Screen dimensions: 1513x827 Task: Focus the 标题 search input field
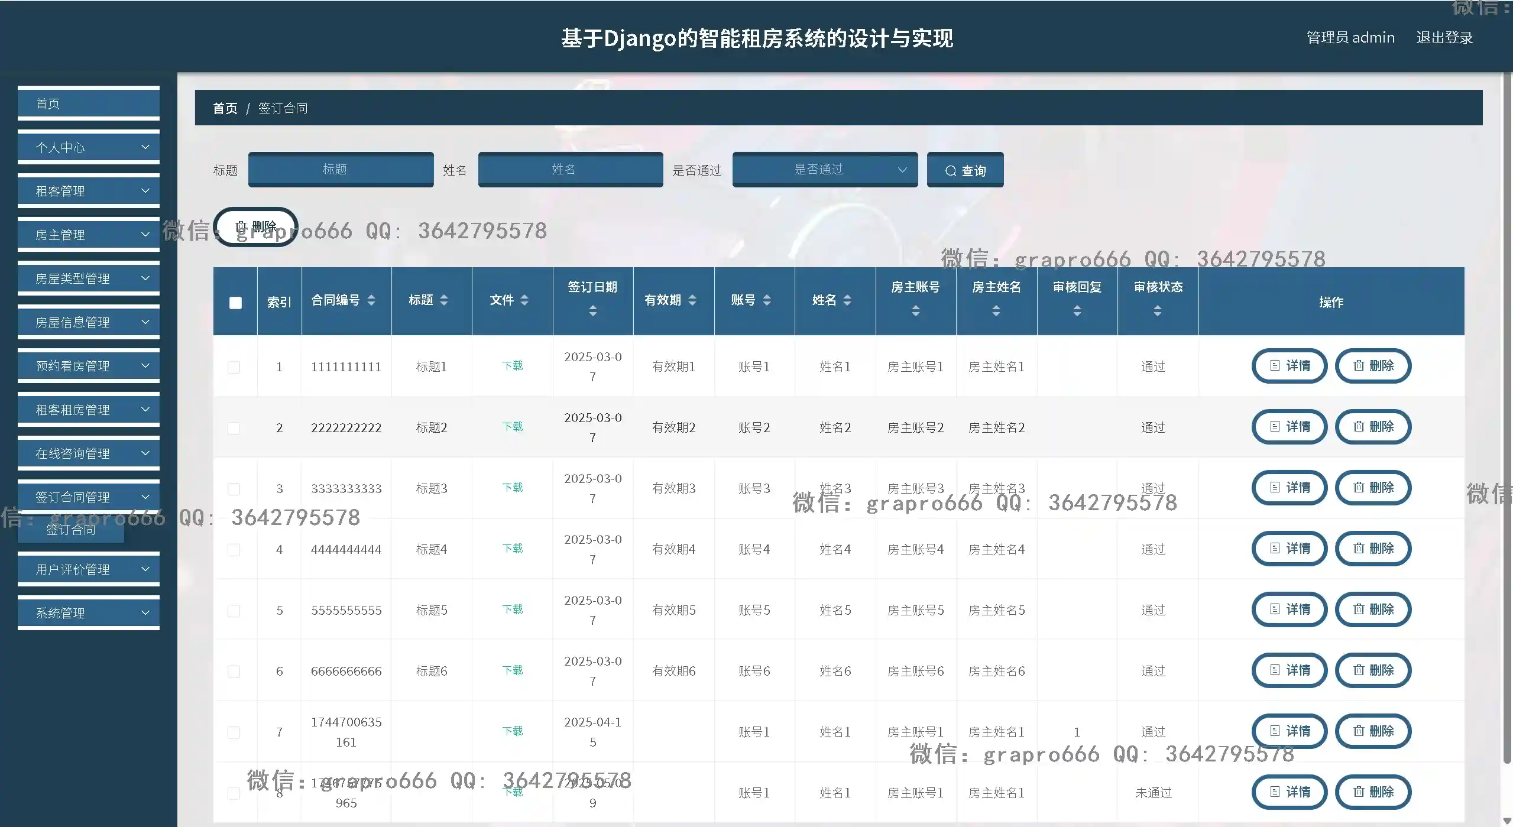[x=341, y=170]
